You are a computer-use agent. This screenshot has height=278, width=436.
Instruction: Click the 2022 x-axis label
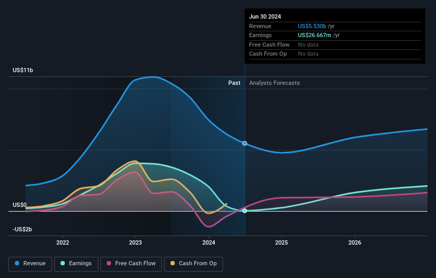[x=63, y=242]
